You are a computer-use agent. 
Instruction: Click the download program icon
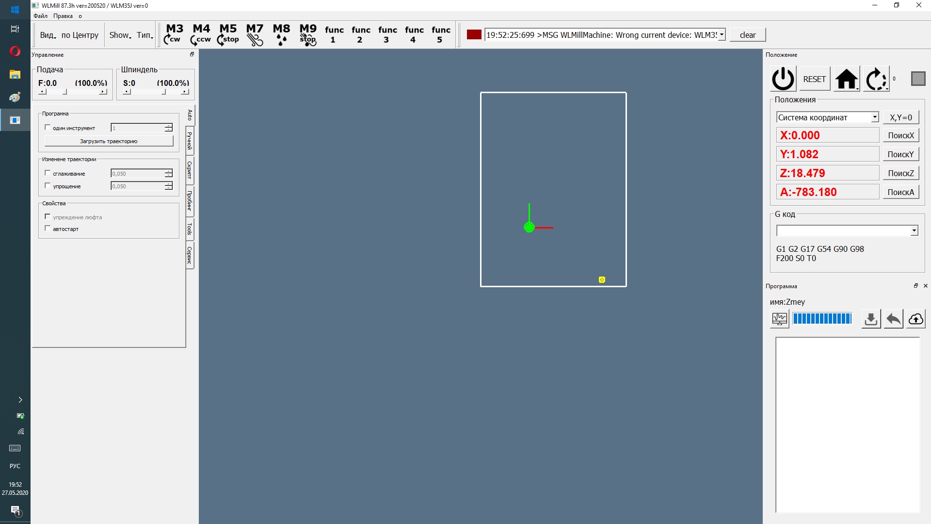tap(871, 319)
